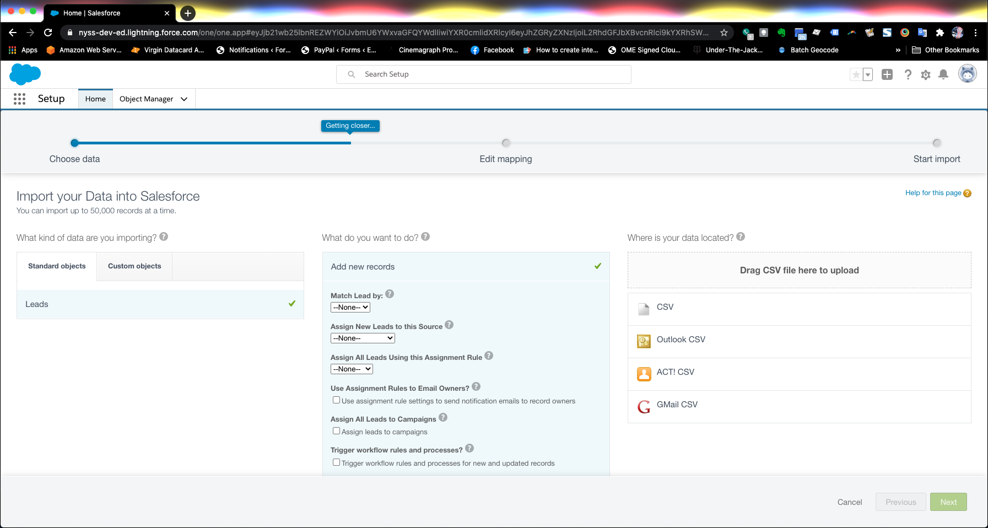This screenshot has height=528, width=988.
Task: Select the ACT! CSV icon
Action: point(644,374)
